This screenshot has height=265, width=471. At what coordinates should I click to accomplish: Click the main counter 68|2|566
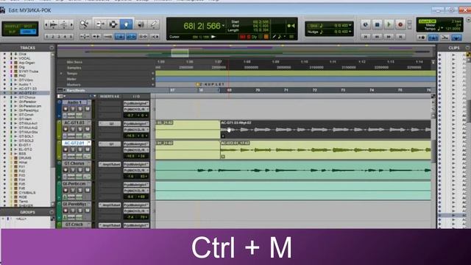tap(202, 26)
